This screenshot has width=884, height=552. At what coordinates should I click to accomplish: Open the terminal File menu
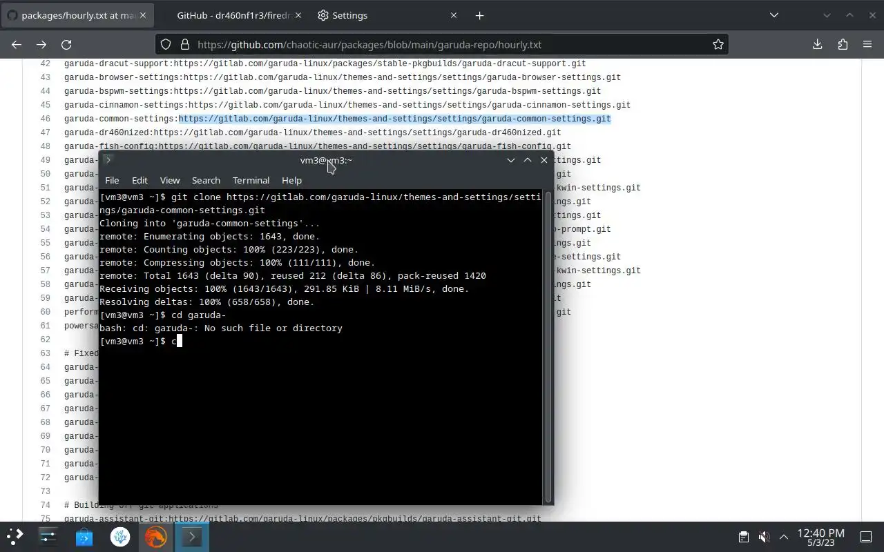point(112,180)
